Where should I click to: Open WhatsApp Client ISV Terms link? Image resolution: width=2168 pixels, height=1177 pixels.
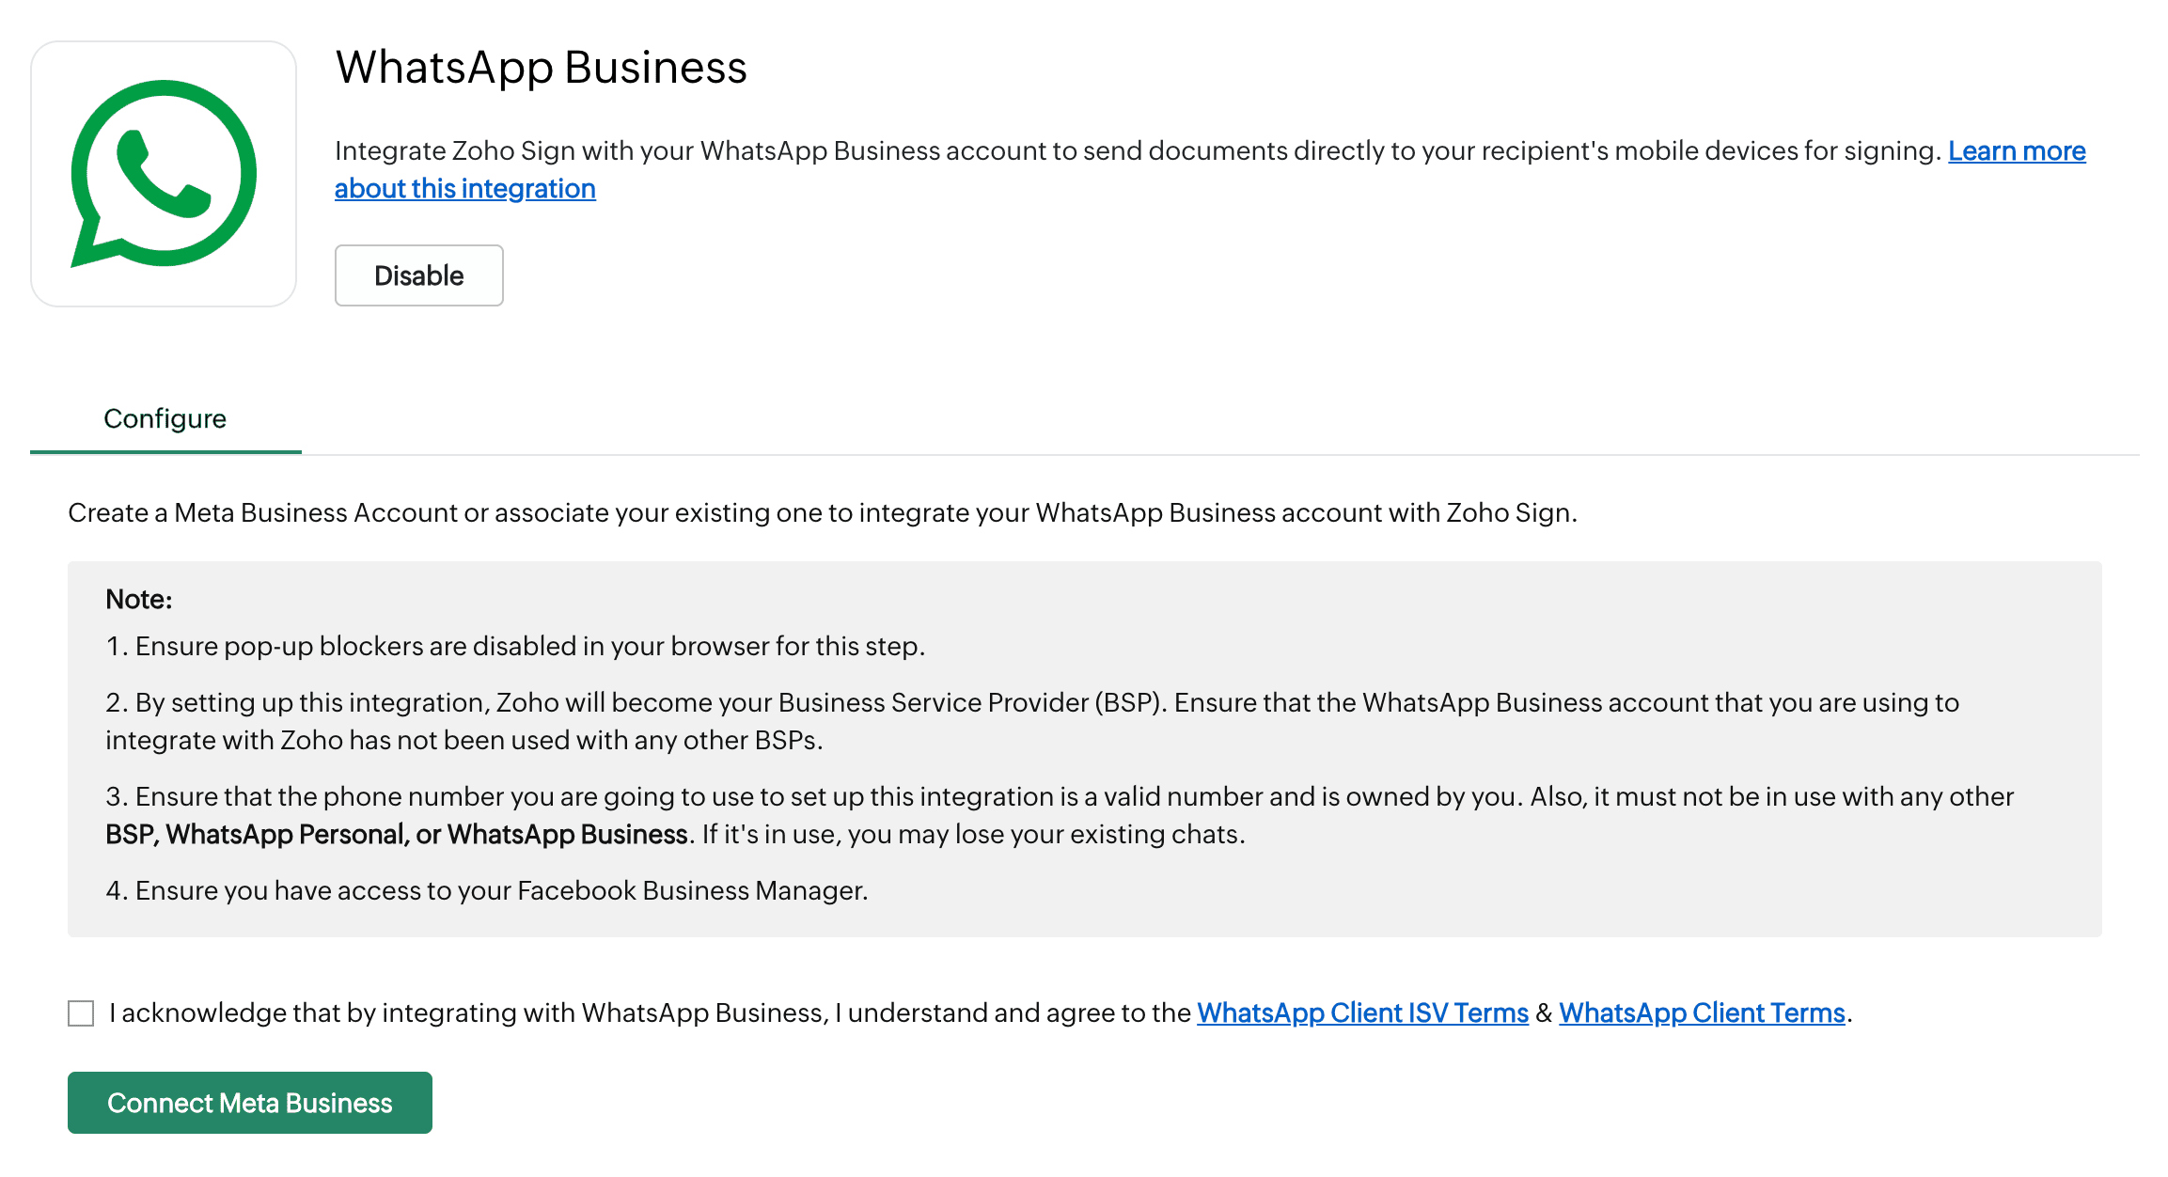[1361, 1012]
